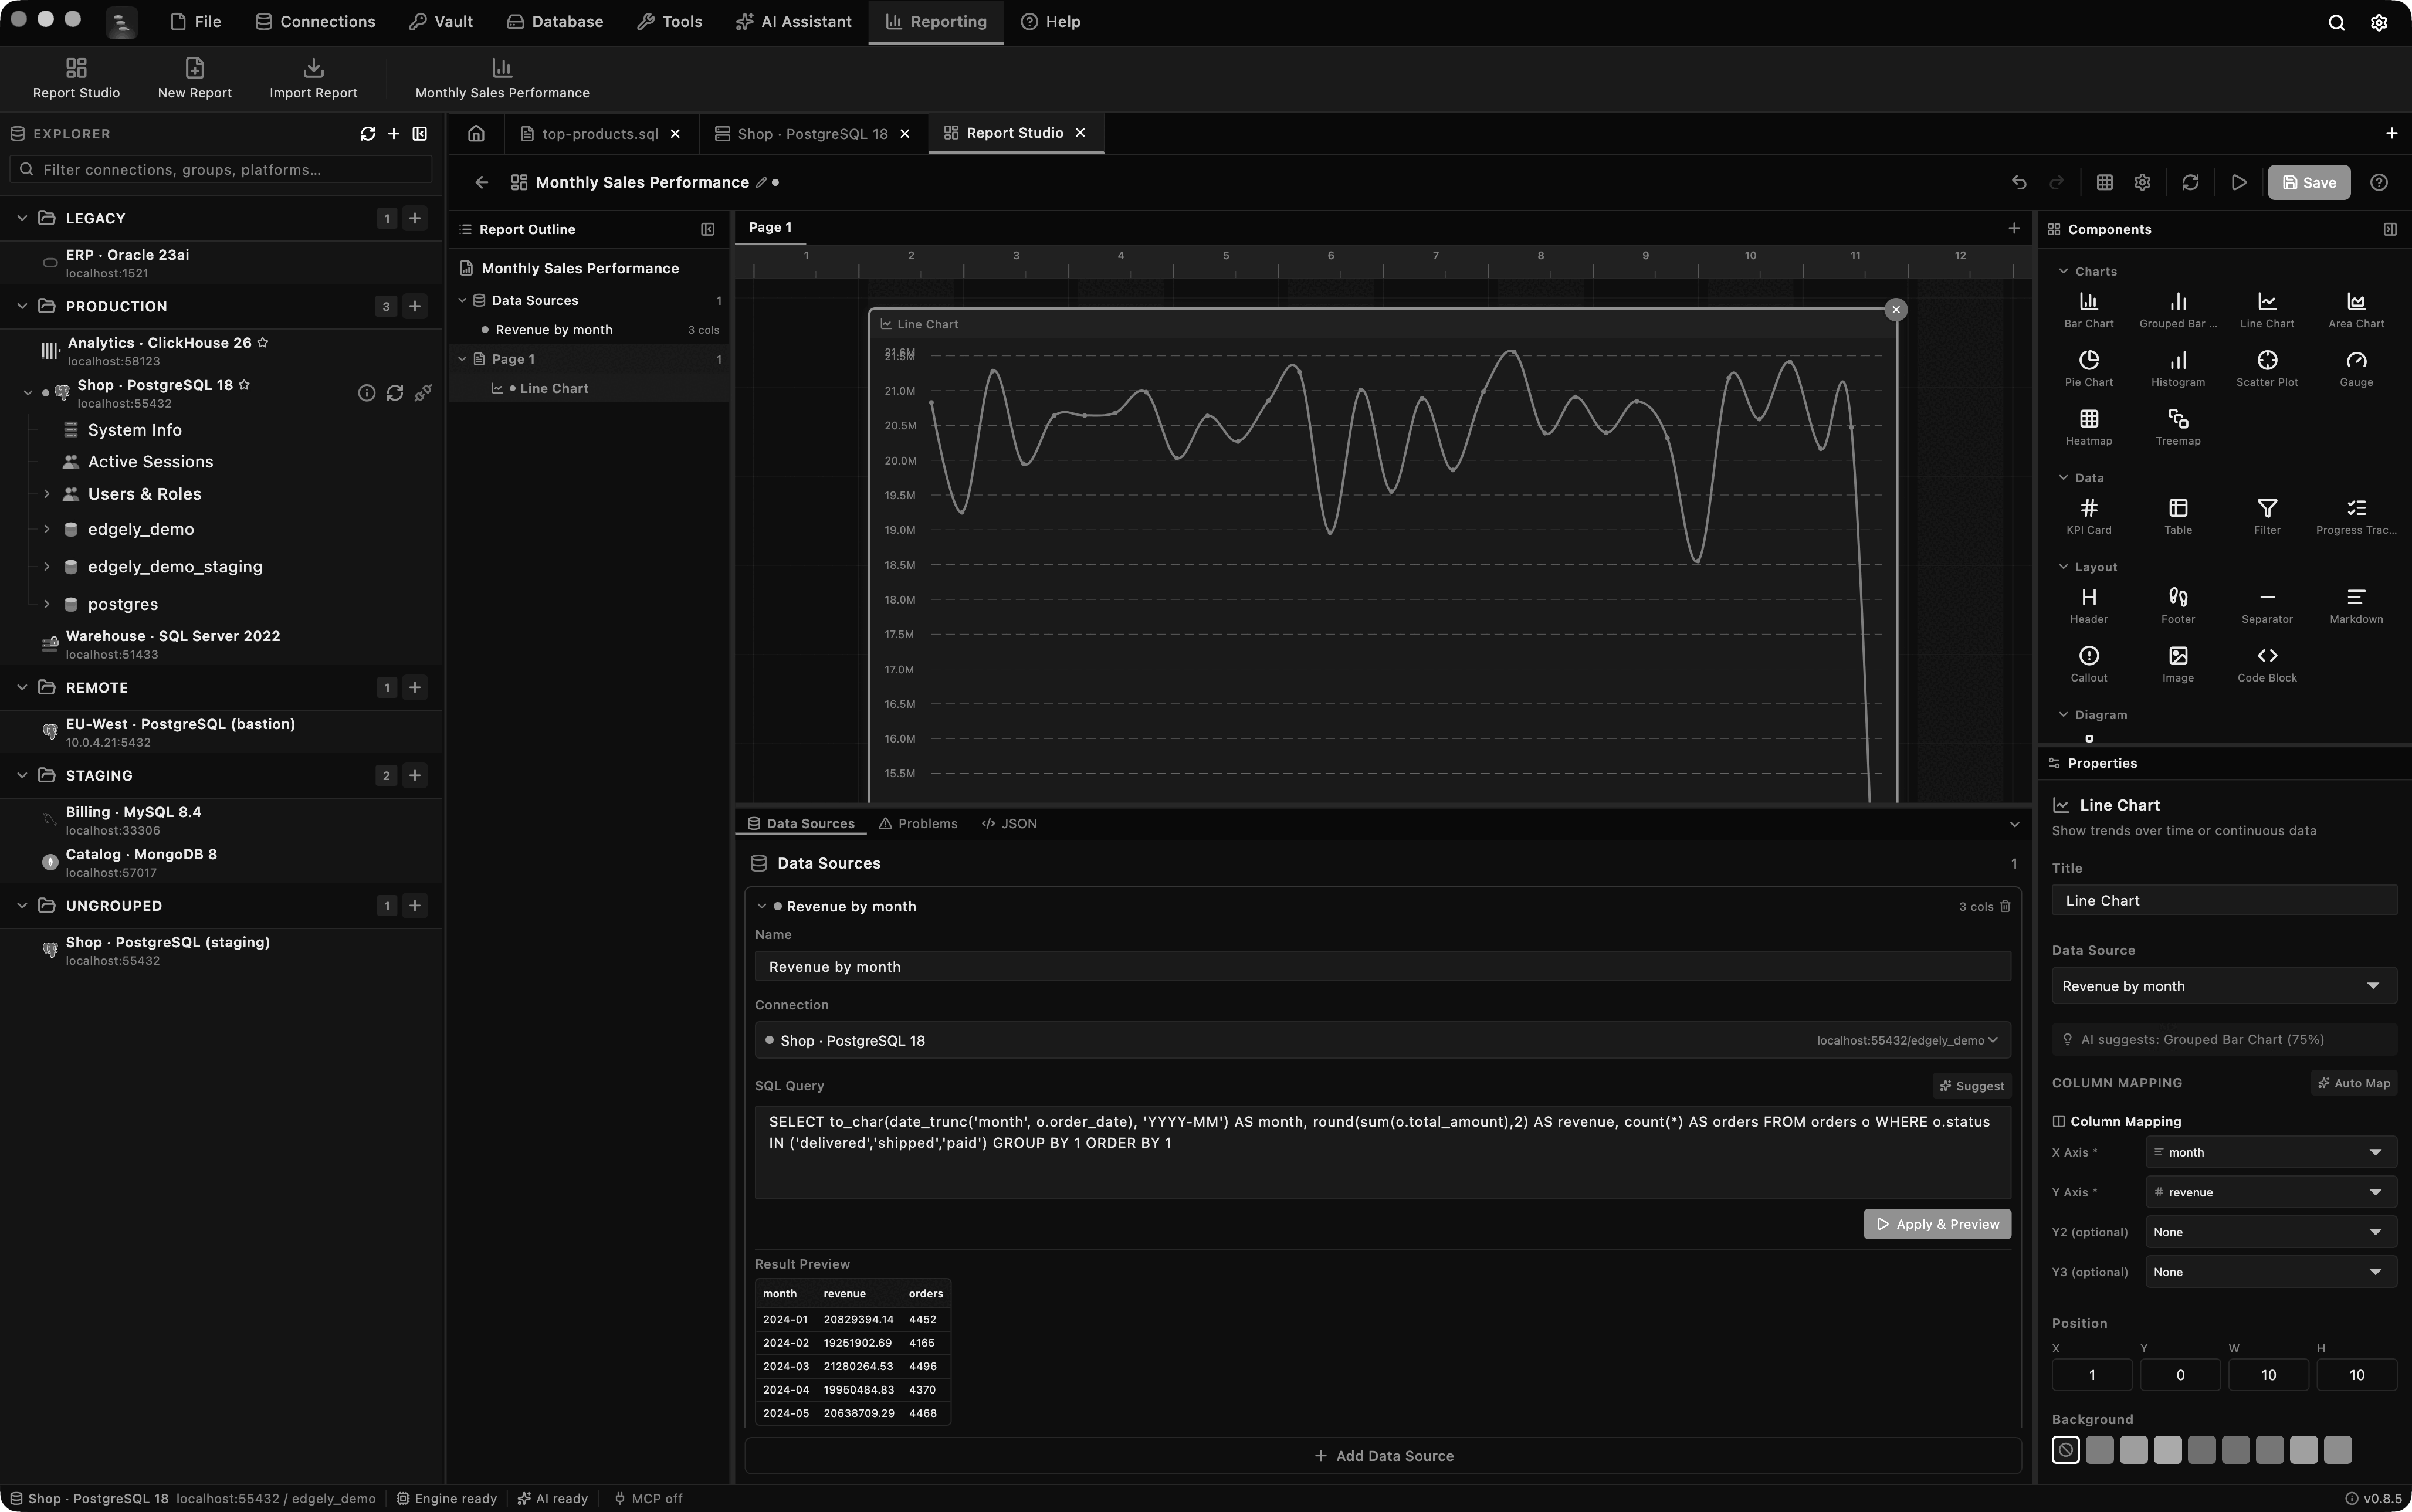2412x1512 pixels.
Task: Insert a Gauge component
Action: 2355,368
